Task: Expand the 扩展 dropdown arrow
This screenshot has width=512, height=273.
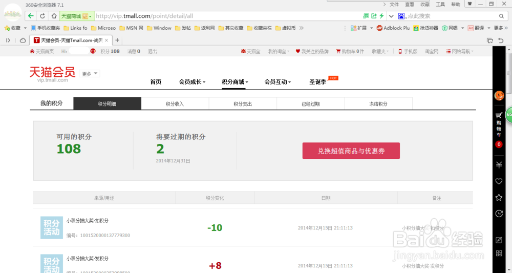Action: click(372, 28)
